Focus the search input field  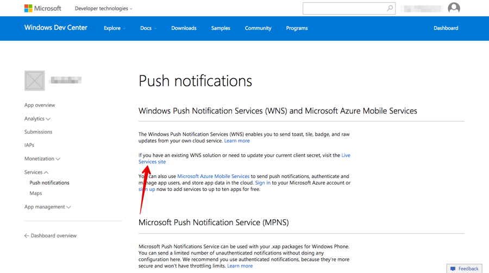(344, 9)
